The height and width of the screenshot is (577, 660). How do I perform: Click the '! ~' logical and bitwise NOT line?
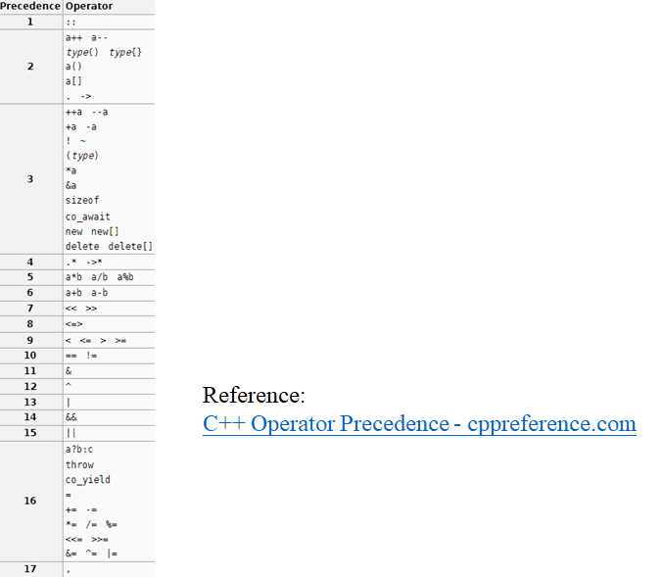point(75,141)
